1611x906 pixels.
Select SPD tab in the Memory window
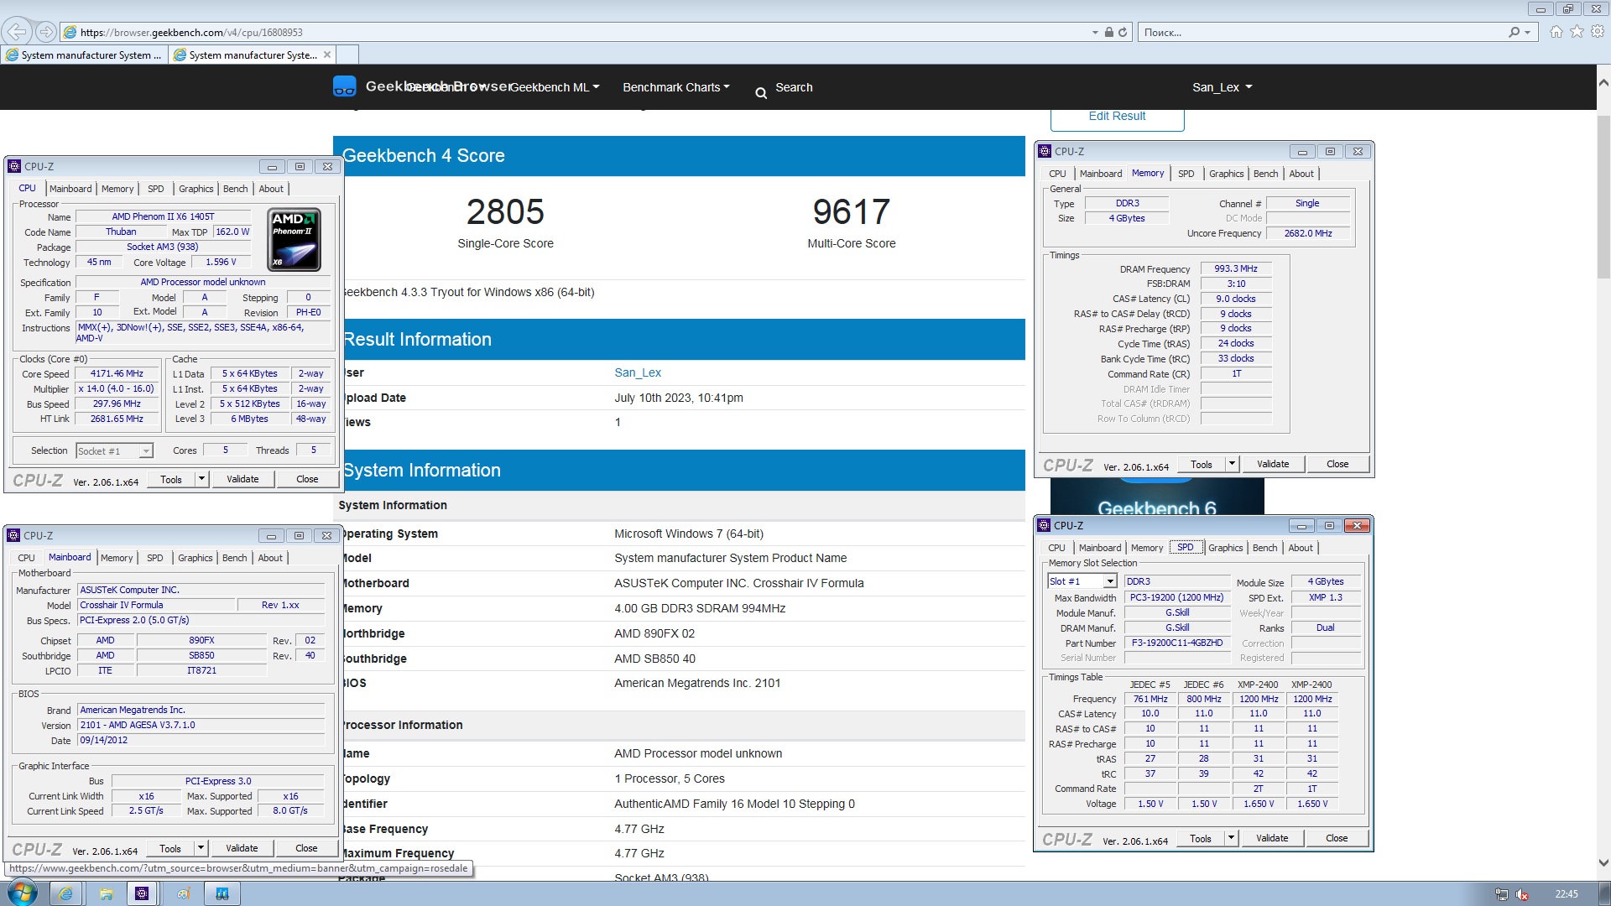pos(1186,174)
